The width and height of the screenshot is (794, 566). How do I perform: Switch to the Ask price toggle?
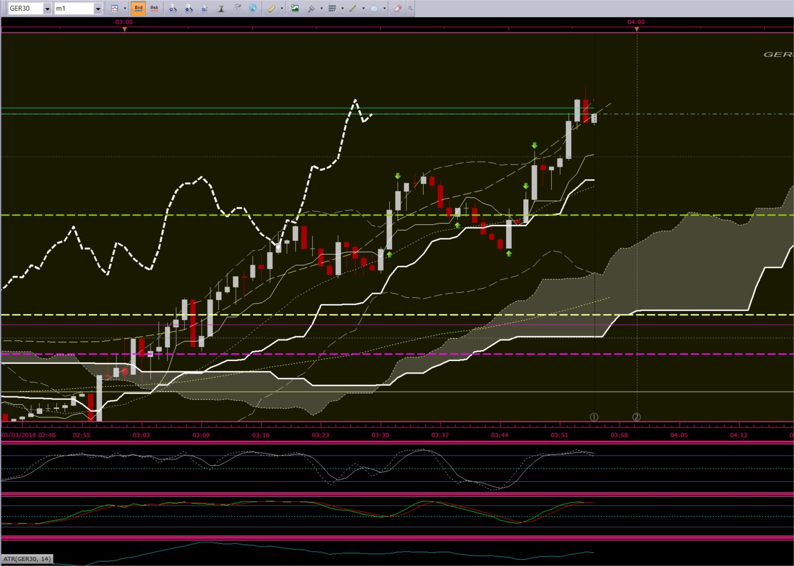(x=154, y=9)
